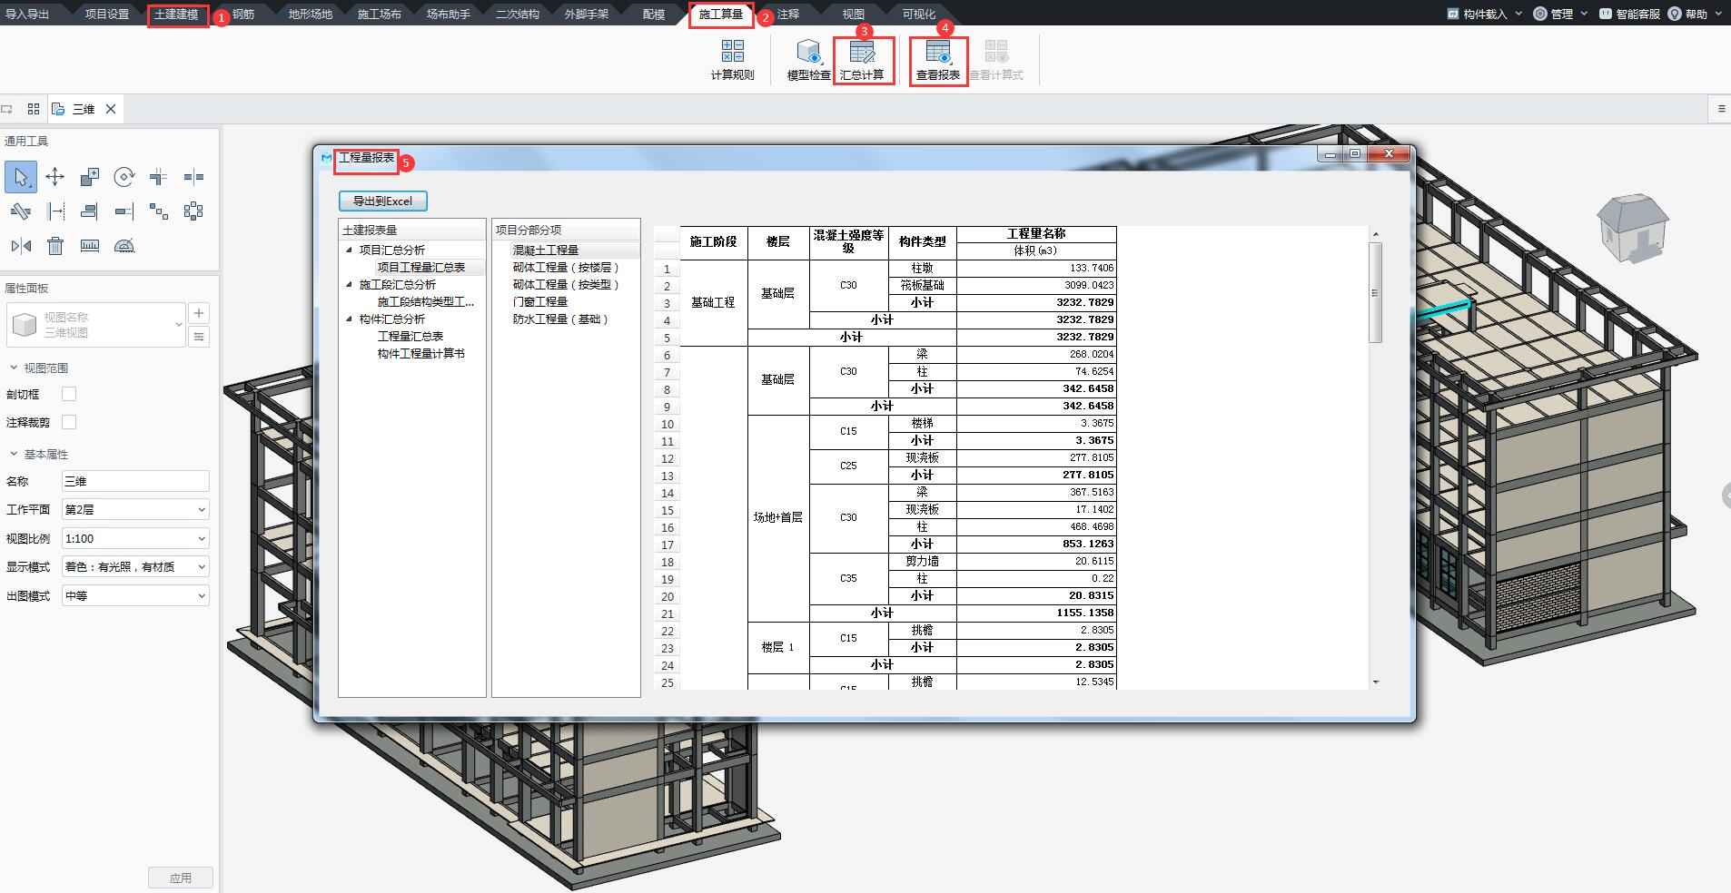Click the mirror tool
The image size is (1731, 893).
click(19, 245)
